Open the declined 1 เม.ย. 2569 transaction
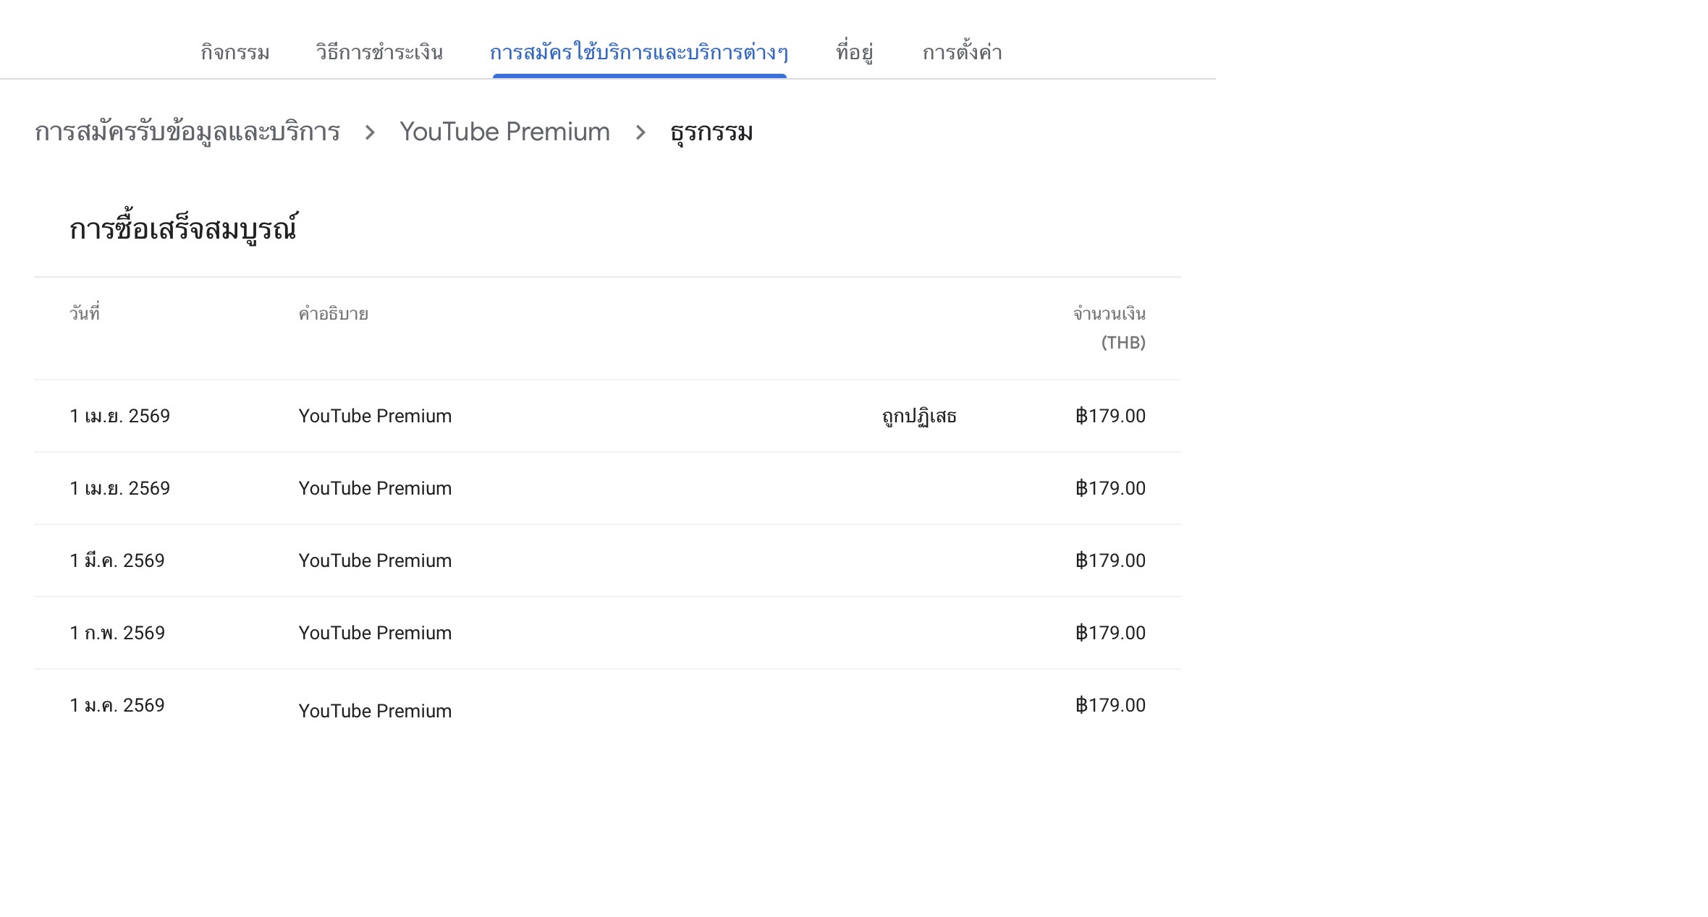1708x917 pixels. pos(375,417)
